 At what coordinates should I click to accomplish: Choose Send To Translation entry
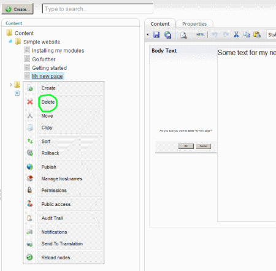62,243
